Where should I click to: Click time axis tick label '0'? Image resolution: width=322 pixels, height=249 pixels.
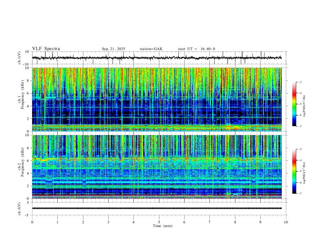pos(32,222)
